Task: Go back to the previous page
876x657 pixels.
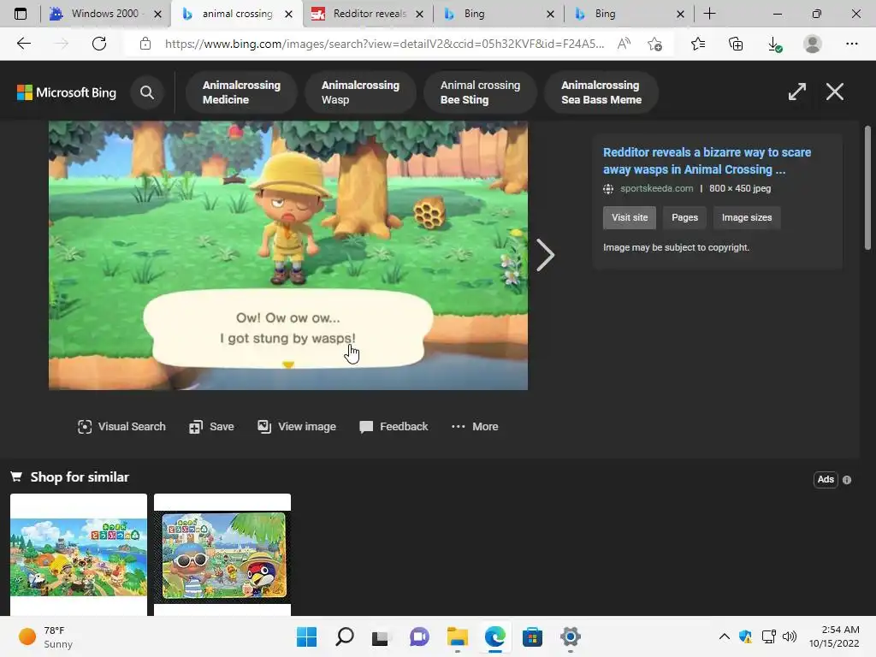Action: coord(23,44)
